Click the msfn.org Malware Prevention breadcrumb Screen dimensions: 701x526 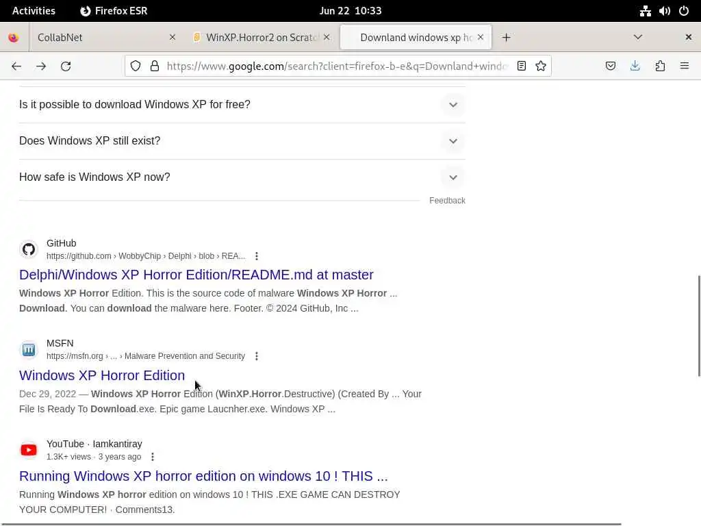pyautogui.click(x=146, y=356)
